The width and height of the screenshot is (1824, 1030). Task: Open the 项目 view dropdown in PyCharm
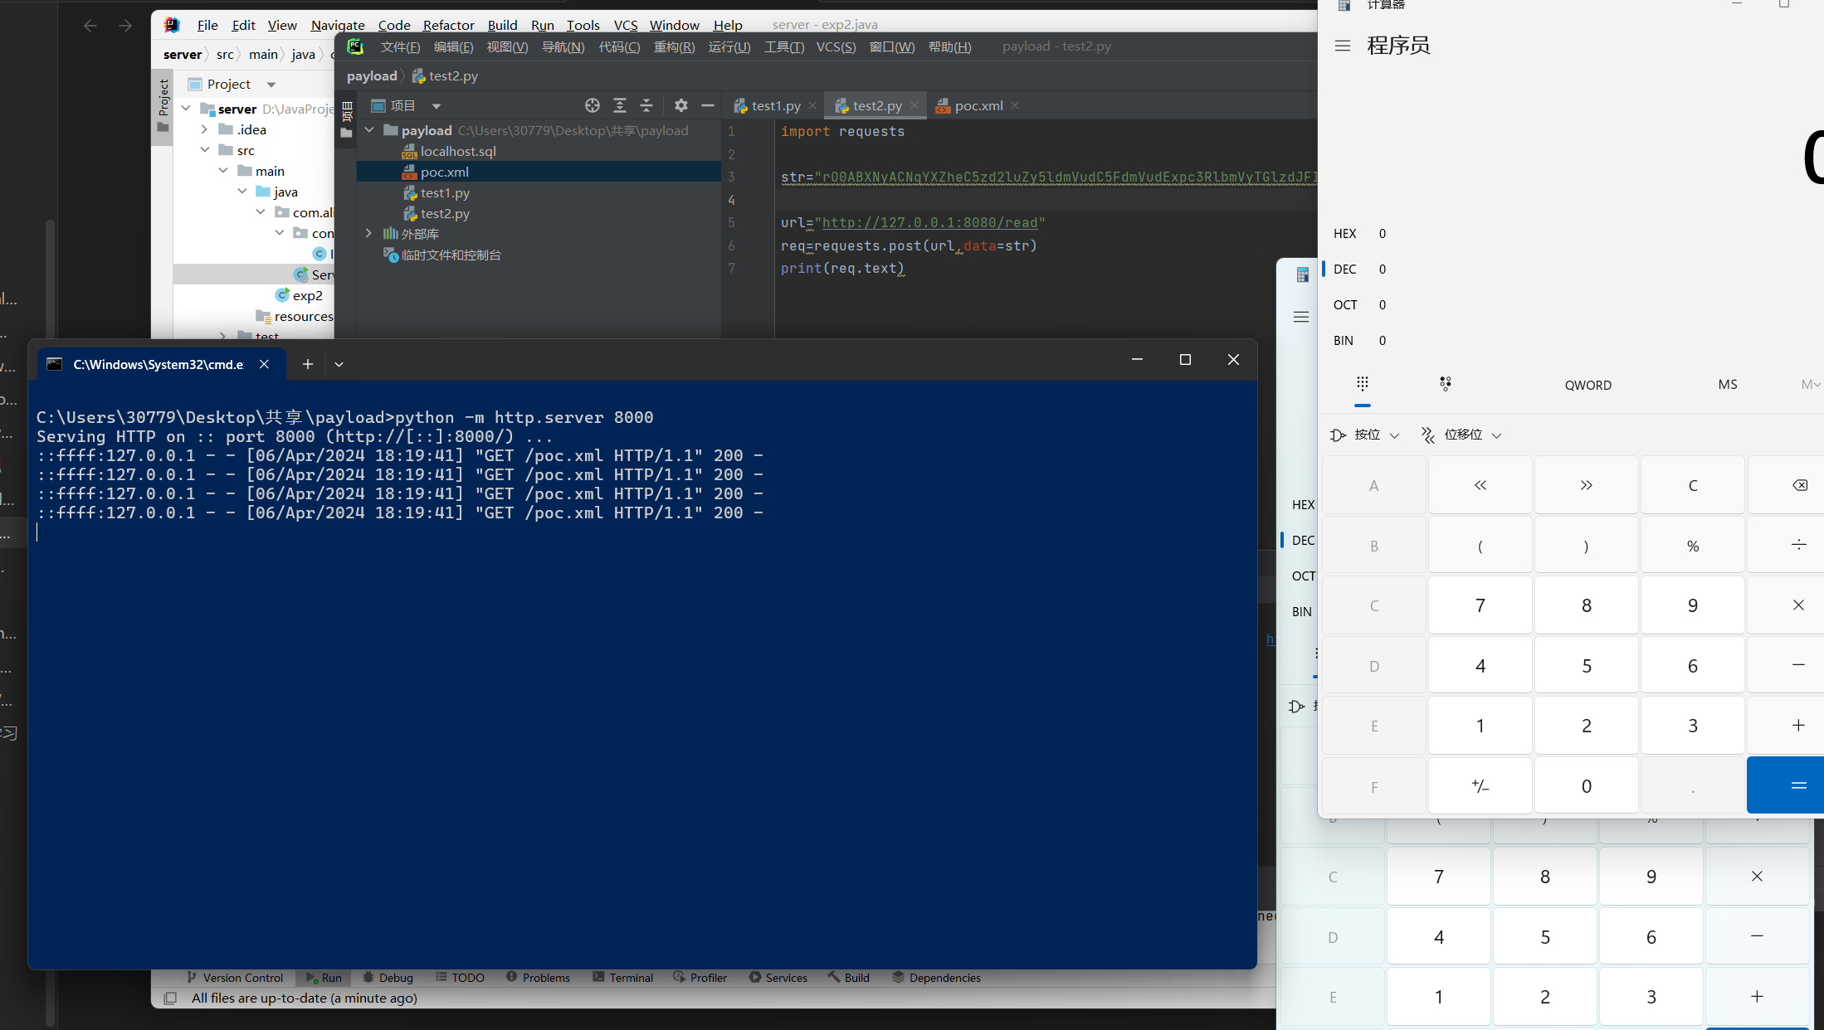pos(436,106)
